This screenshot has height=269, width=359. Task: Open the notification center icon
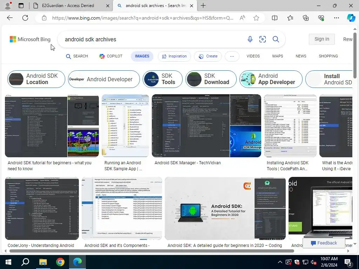[348, 263]
